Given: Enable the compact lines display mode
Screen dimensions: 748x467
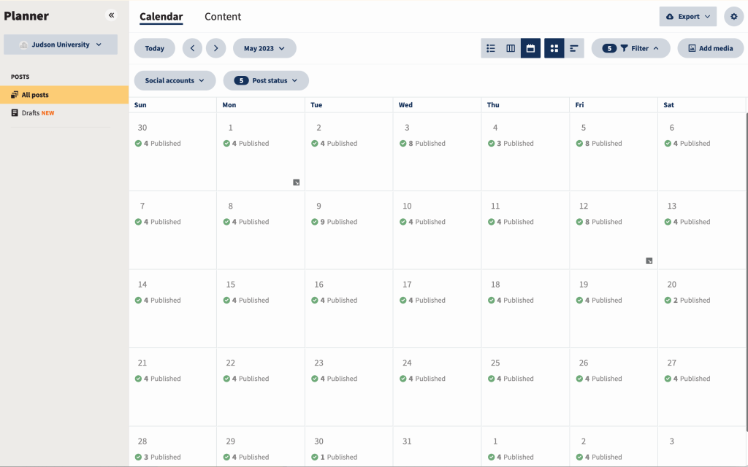Looking at the screenshot, I should click(x=574, y=48).
